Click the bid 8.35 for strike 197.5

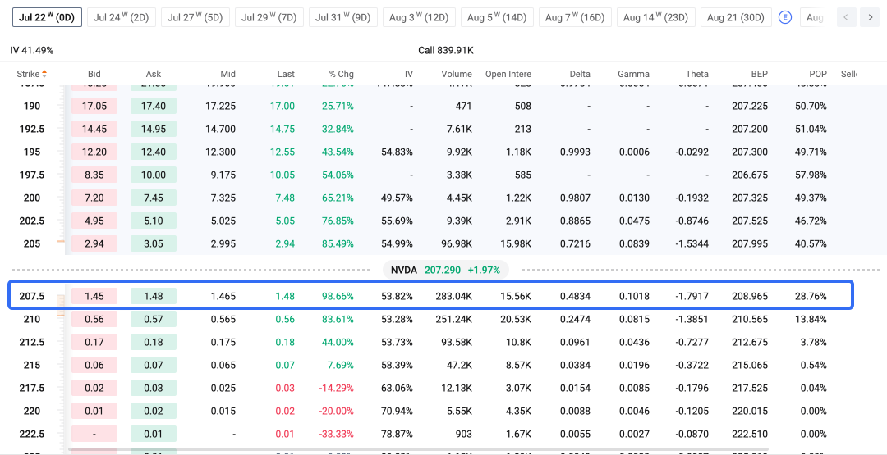[x=94, y=175]
